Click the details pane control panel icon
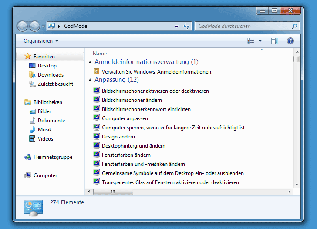Viewport: 317px width, 229px height. tap(33, 208)
